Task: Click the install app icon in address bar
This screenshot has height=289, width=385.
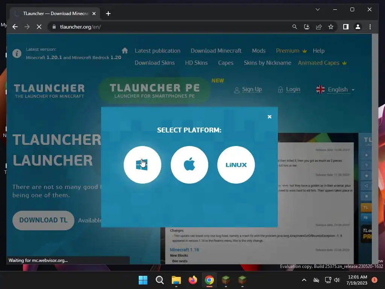Action: click(307, 27)
